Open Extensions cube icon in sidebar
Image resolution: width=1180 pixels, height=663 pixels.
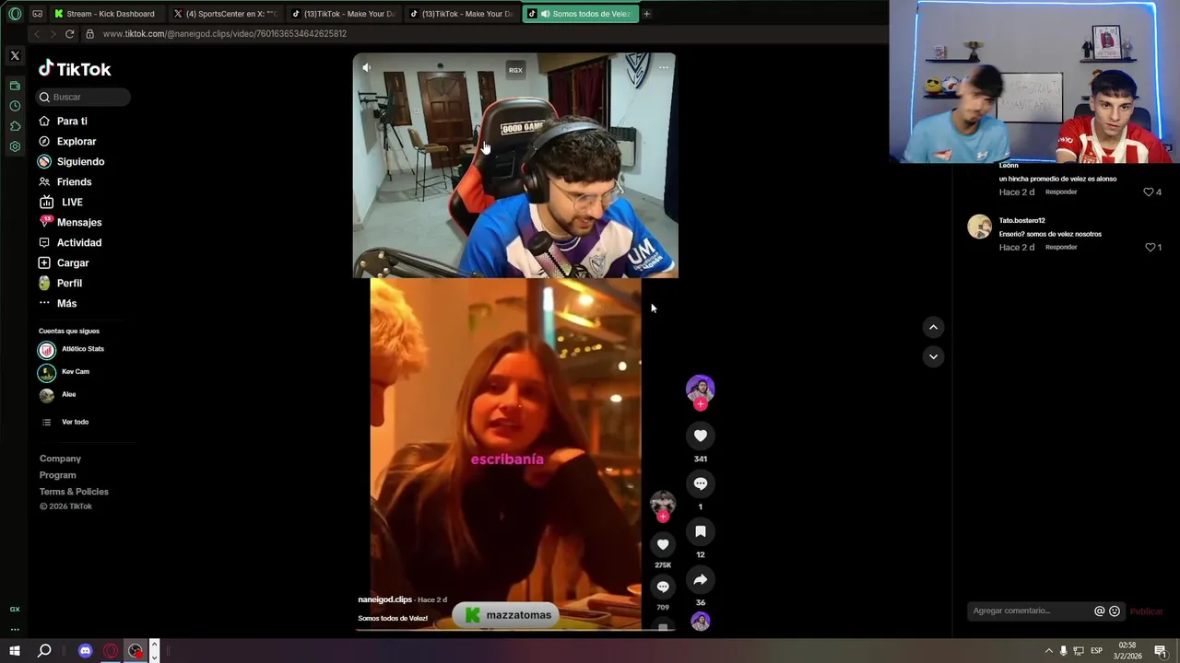click(x=15, y=126)
